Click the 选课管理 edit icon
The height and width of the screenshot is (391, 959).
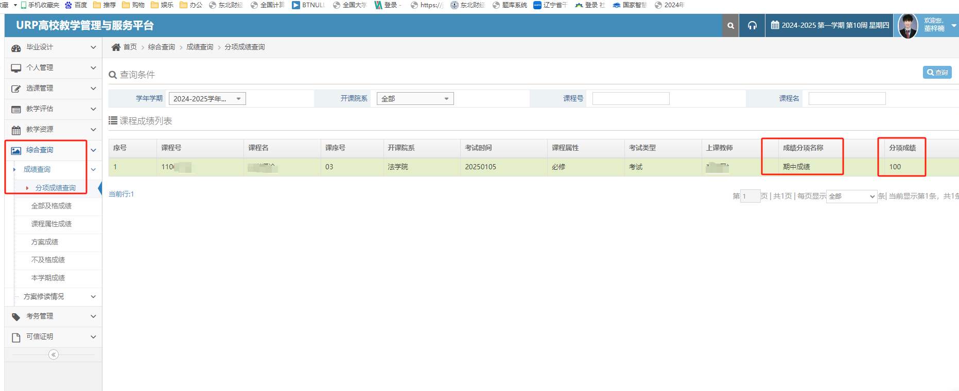point(16,88)
